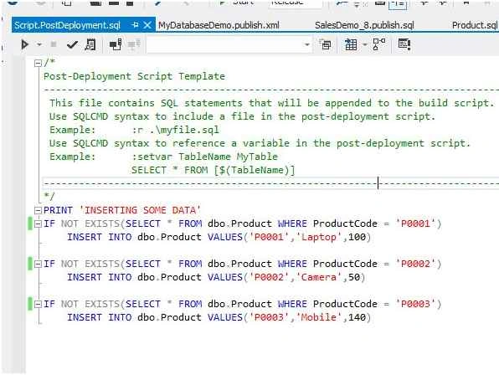Open the Product.sql tab
Screen dimensions: 499x375
(x=475, y=25)
